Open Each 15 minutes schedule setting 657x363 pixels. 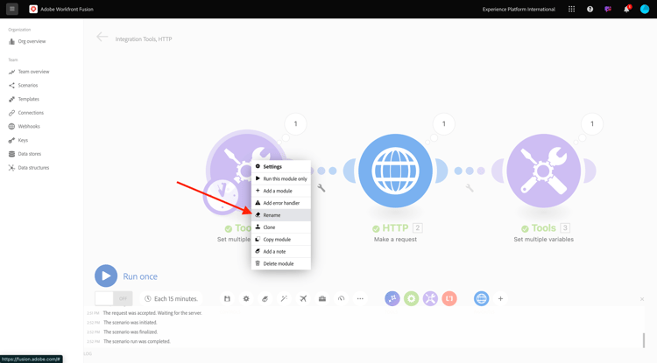point(171,298)
